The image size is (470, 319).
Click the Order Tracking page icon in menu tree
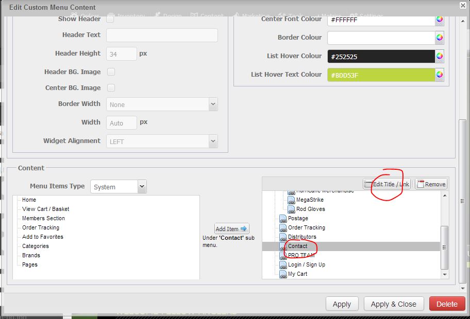(283, 228)
